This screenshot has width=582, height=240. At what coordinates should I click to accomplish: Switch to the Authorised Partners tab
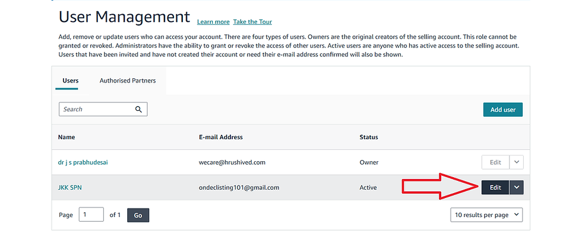point(128,81)
